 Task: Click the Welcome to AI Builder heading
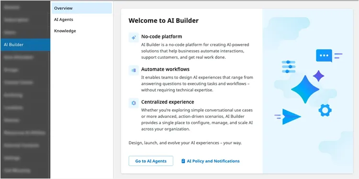(164, 21)
